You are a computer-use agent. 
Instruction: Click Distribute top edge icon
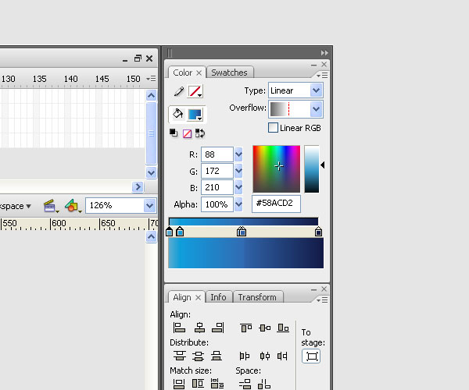pyautogui.click(x=180, y=356)
